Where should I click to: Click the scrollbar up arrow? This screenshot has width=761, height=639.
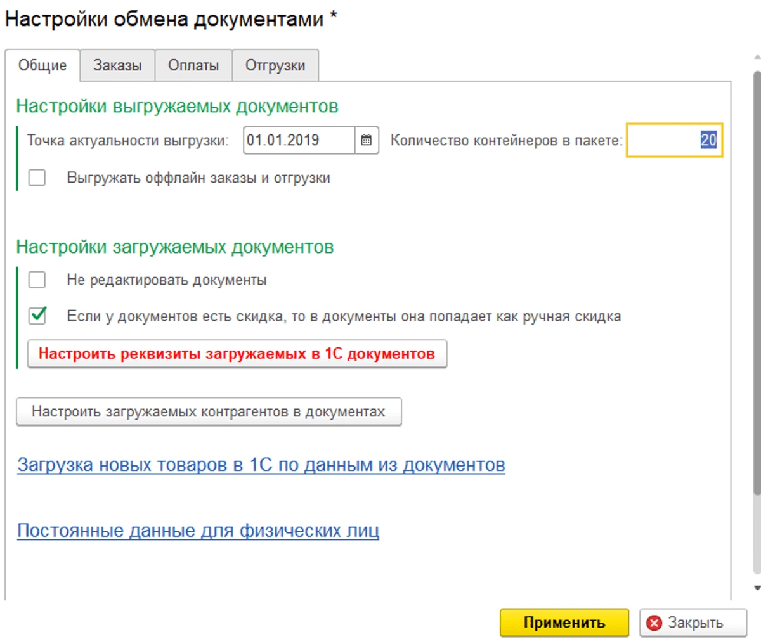click(757, 56)
